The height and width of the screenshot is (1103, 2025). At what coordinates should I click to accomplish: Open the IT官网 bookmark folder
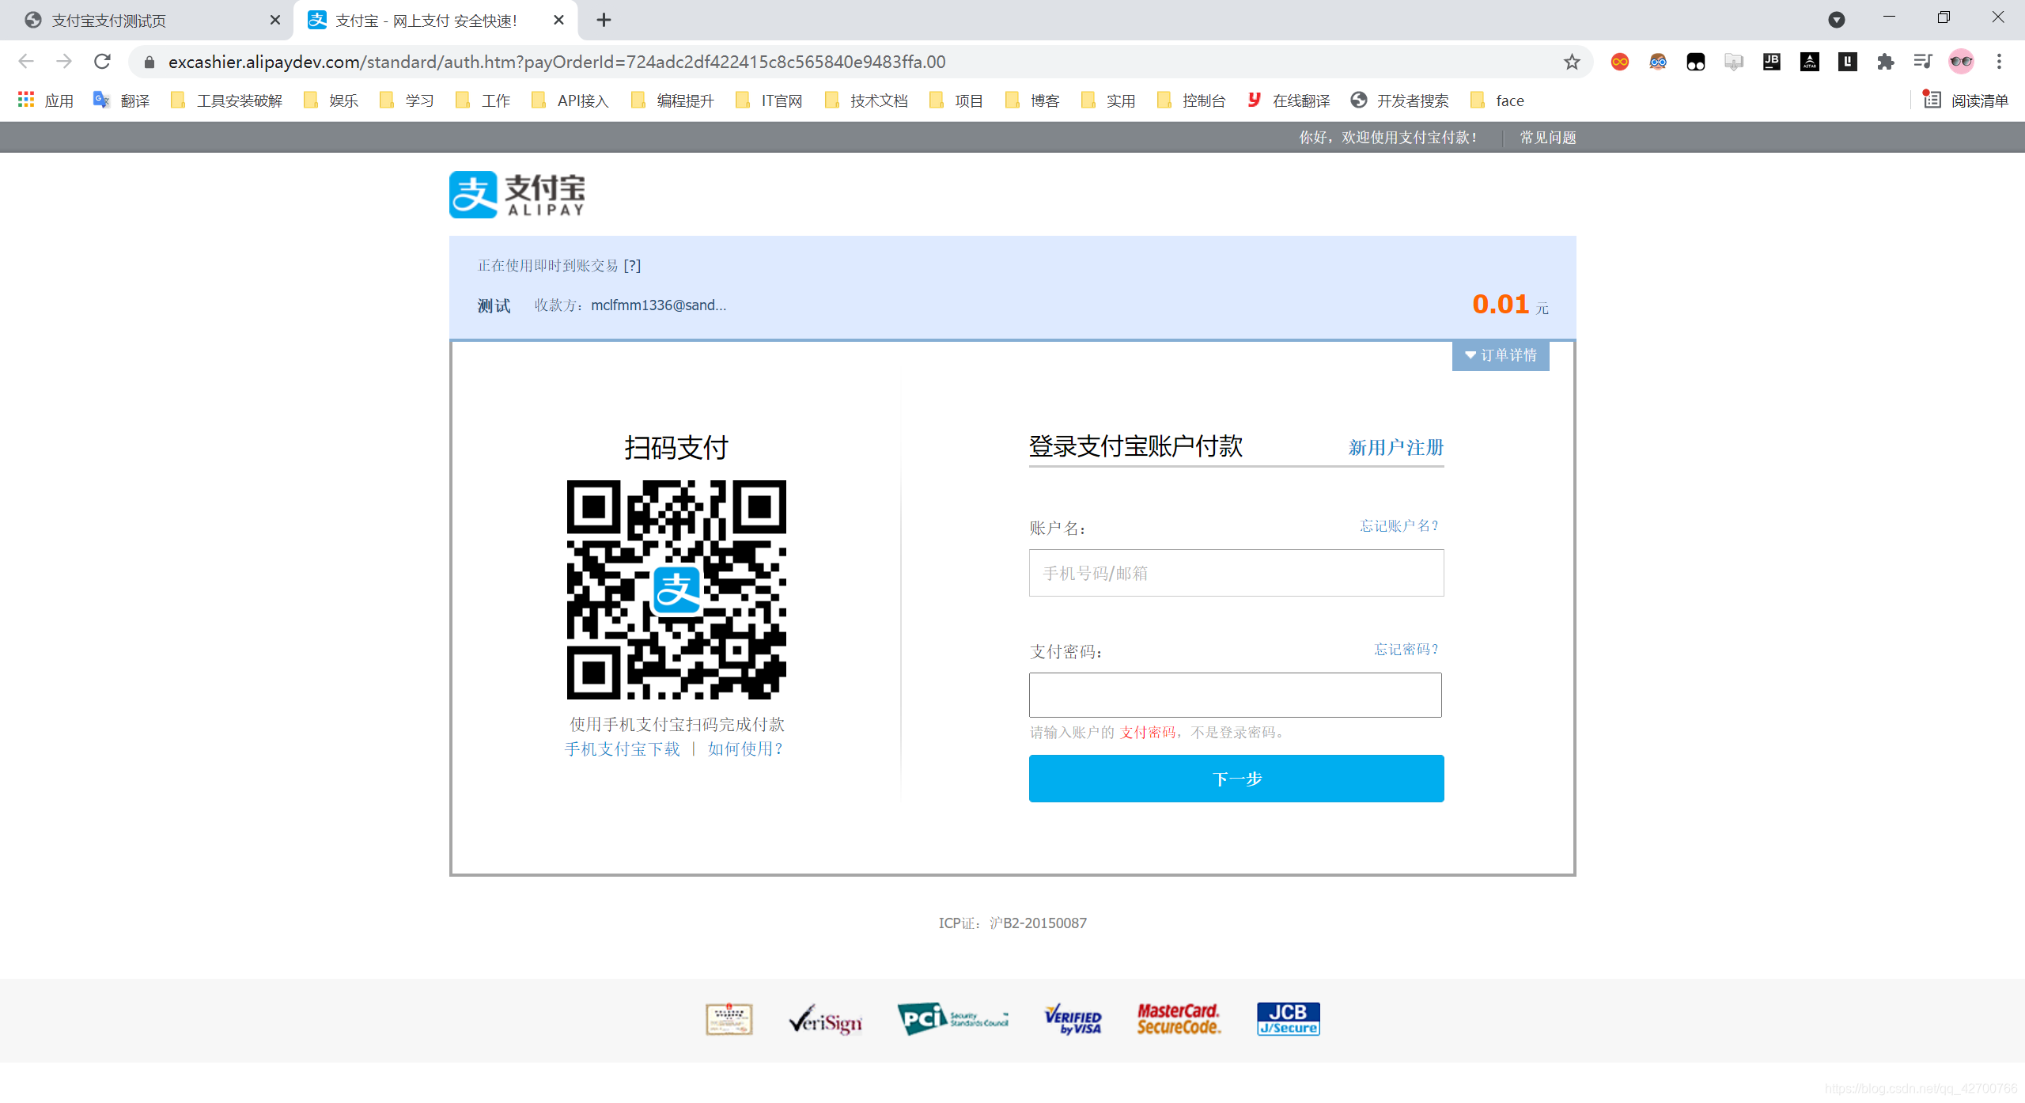point(769,100)
